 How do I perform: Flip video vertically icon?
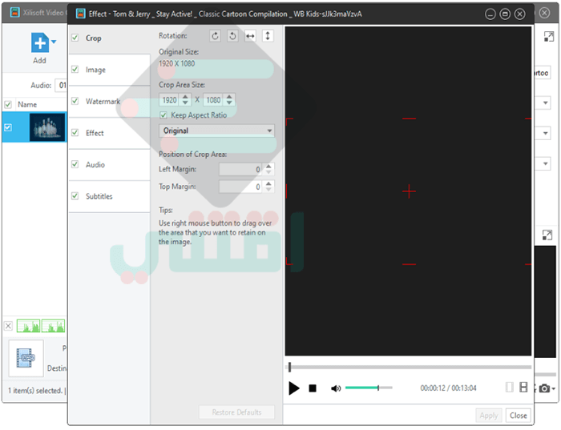pyautogui.click(x=268, y=36)
